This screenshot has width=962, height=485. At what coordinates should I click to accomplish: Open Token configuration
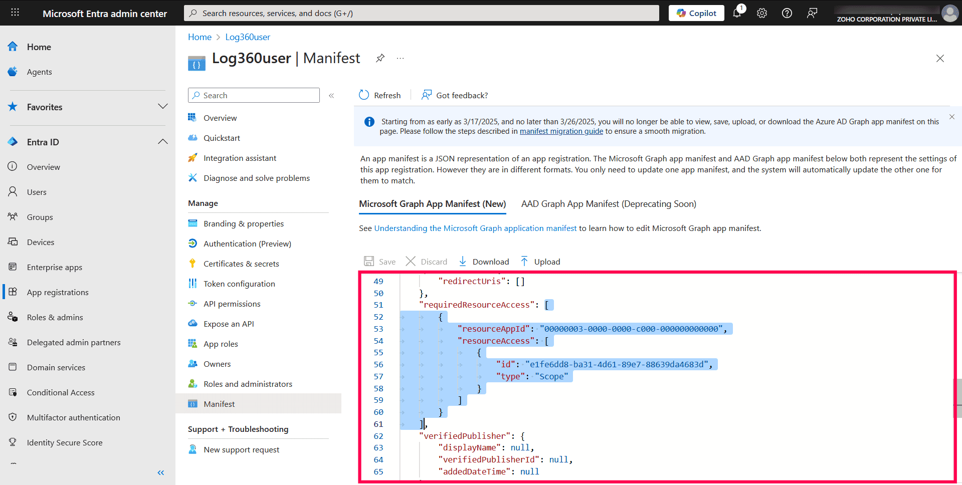239,284
